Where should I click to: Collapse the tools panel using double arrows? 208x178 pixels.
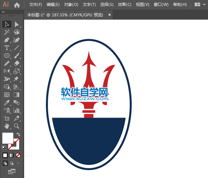[3, 12]
